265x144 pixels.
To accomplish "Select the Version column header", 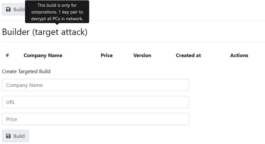I will click(142, 55).
